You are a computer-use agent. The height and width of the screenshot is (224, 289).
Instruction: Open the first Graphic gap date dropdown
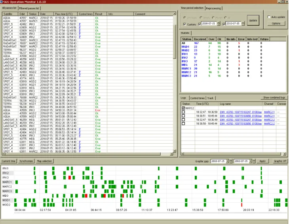[228, 161]
